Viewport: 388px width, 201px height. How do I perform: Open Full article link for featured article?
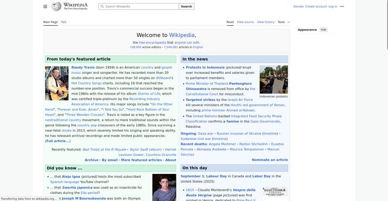click(58, 141)
